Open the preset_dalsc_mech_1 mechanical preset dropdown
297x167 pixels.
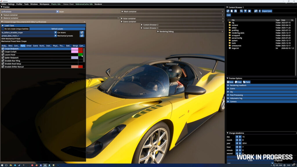56,36
